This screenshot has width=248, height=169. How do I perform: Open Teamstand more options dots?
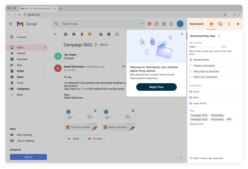pos(229,24)
